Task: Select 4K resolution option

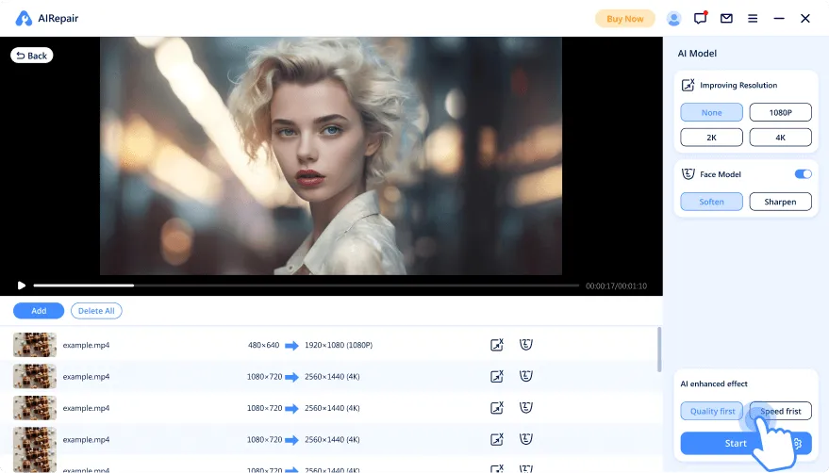Action: click(780, 138)
